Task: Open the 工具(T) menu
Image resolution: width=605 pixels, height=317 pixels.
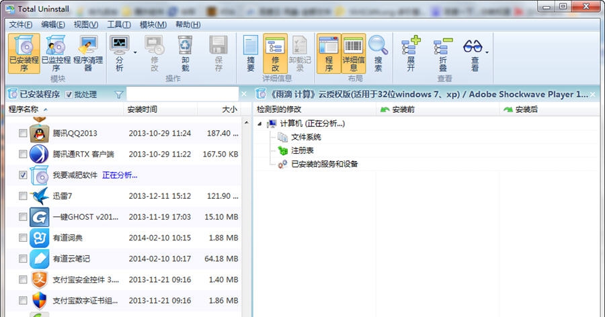Action: [x=119, y=25]
